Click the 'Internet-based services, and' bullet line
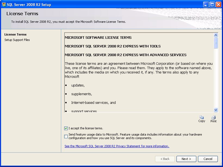The image size is (223, 167). coord(93,103)
